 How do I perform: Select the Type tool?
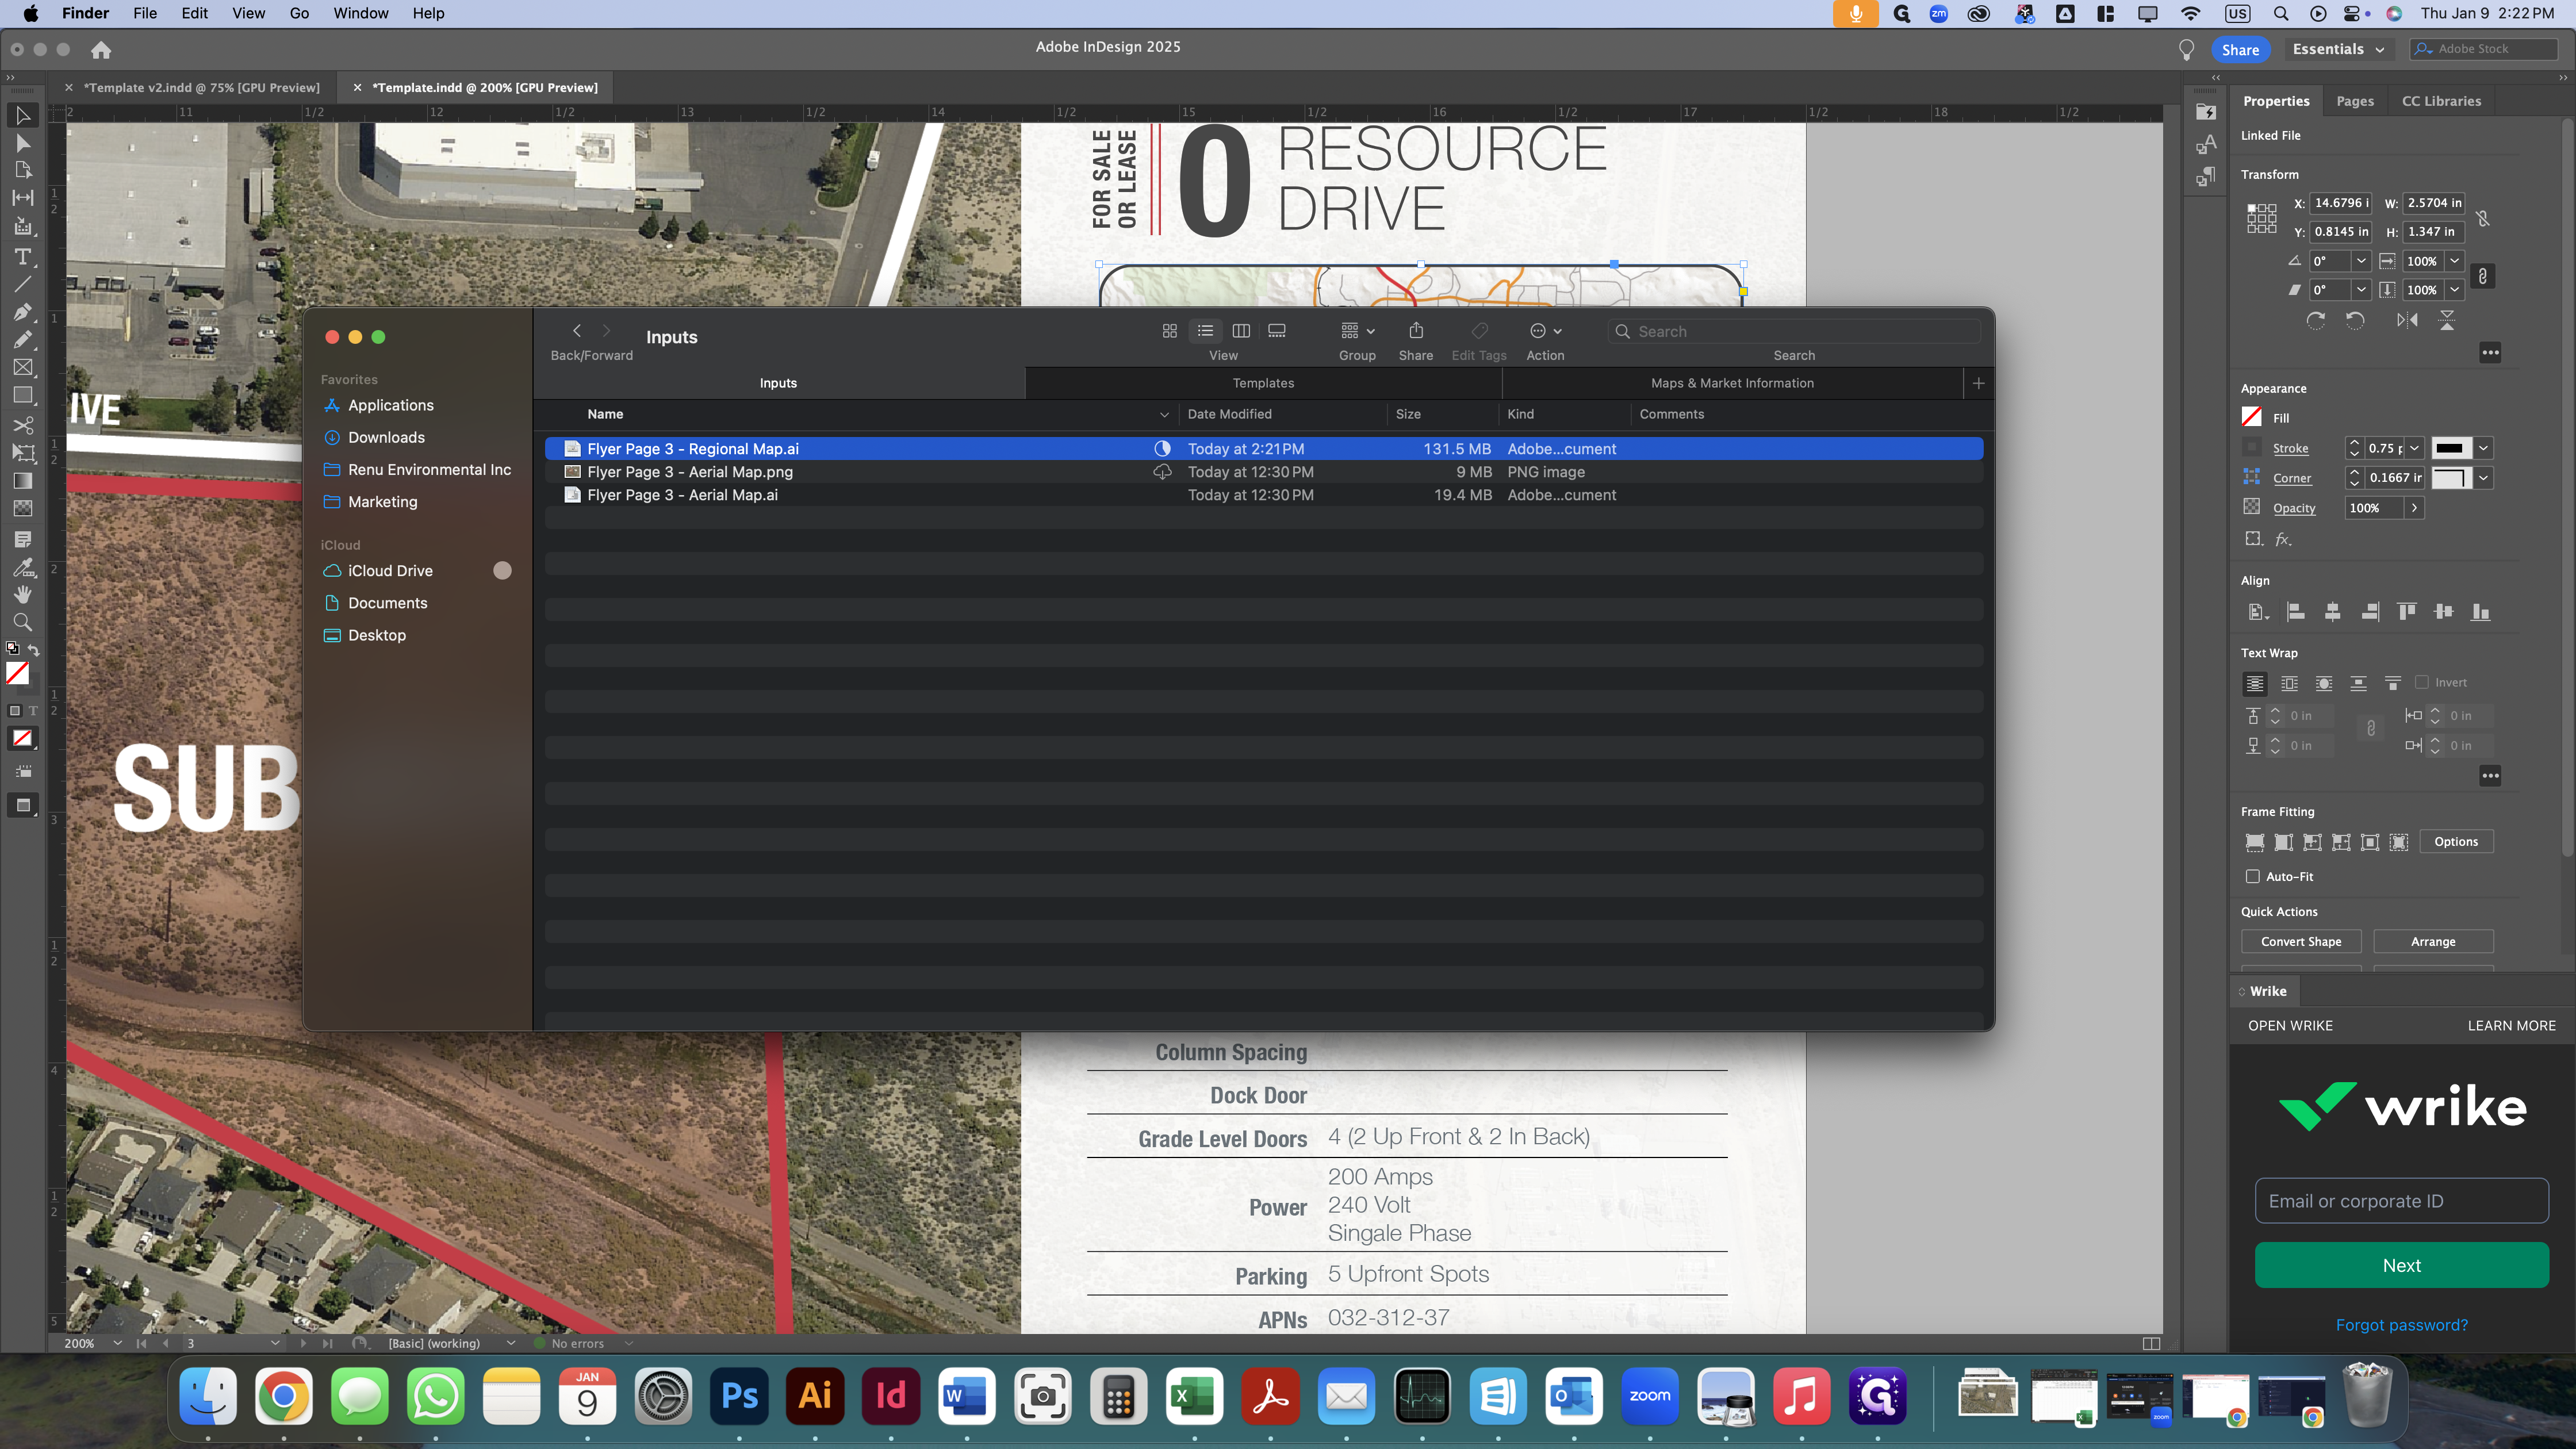coord(23,258)
